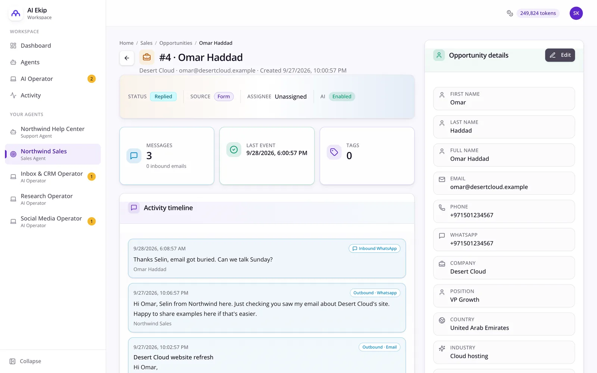The image size is (597, 373).
Task: Click the back arrow button
Action: click(x=127, y=58)
